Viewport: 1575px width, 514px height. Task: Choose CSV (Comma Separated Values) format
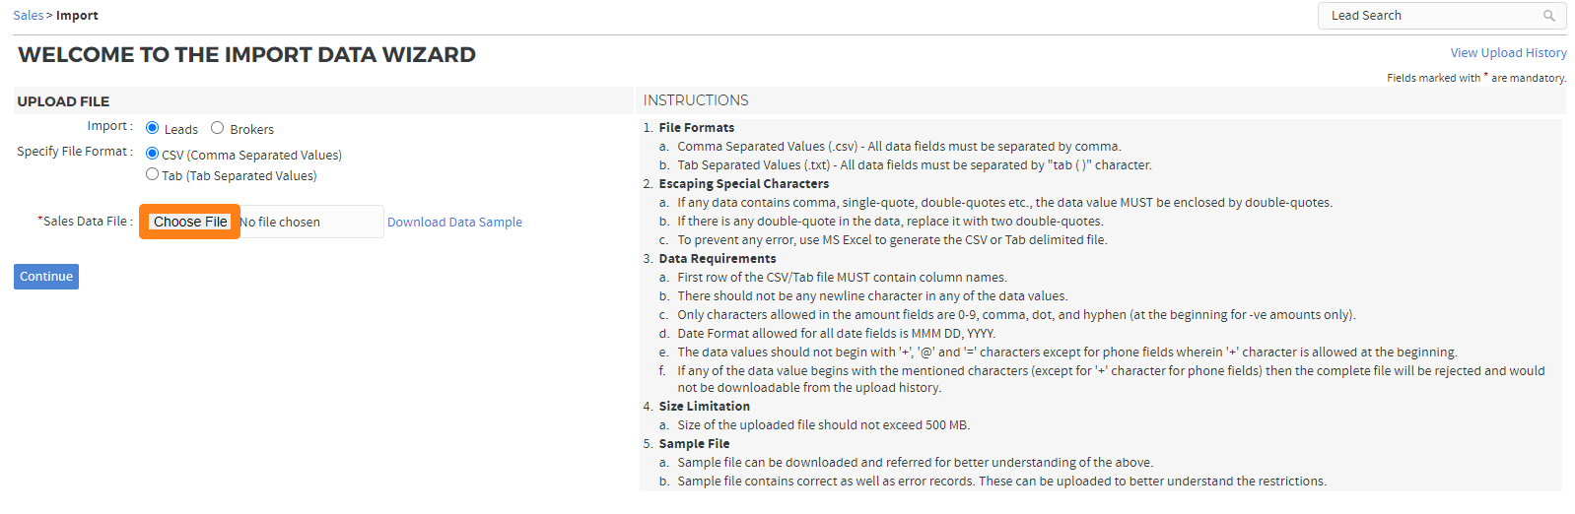click(153, 154)
